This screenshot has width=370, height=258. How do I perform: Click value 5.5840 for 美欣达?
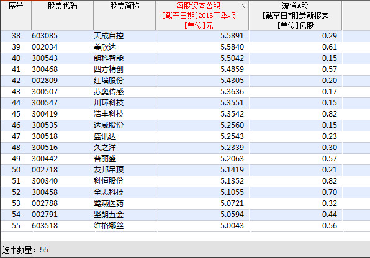tap(232, 47)
